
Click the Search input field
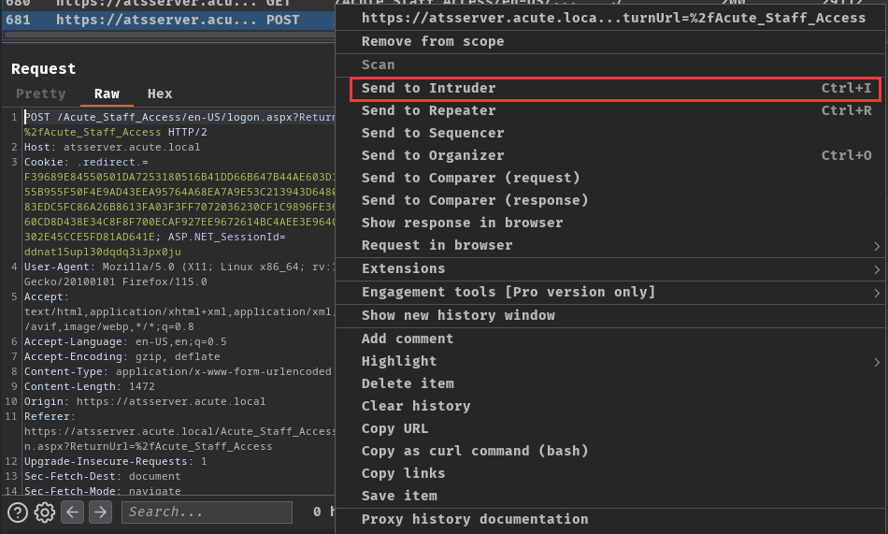pos(207,512)
